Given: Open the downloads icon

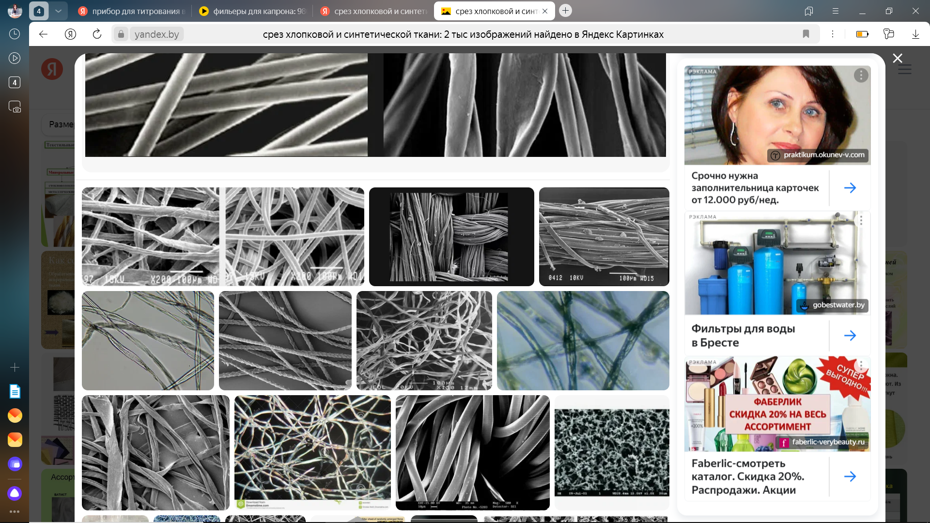Looking at the screenshot, I should (x=915, y=34).
